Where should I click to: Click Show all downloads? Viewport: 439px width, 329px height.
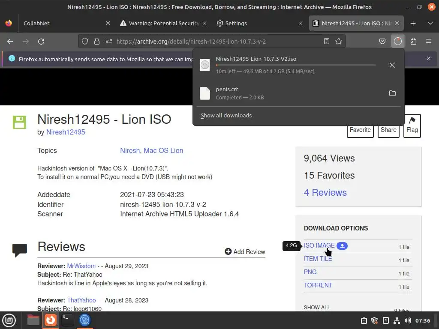pos(226,115)
